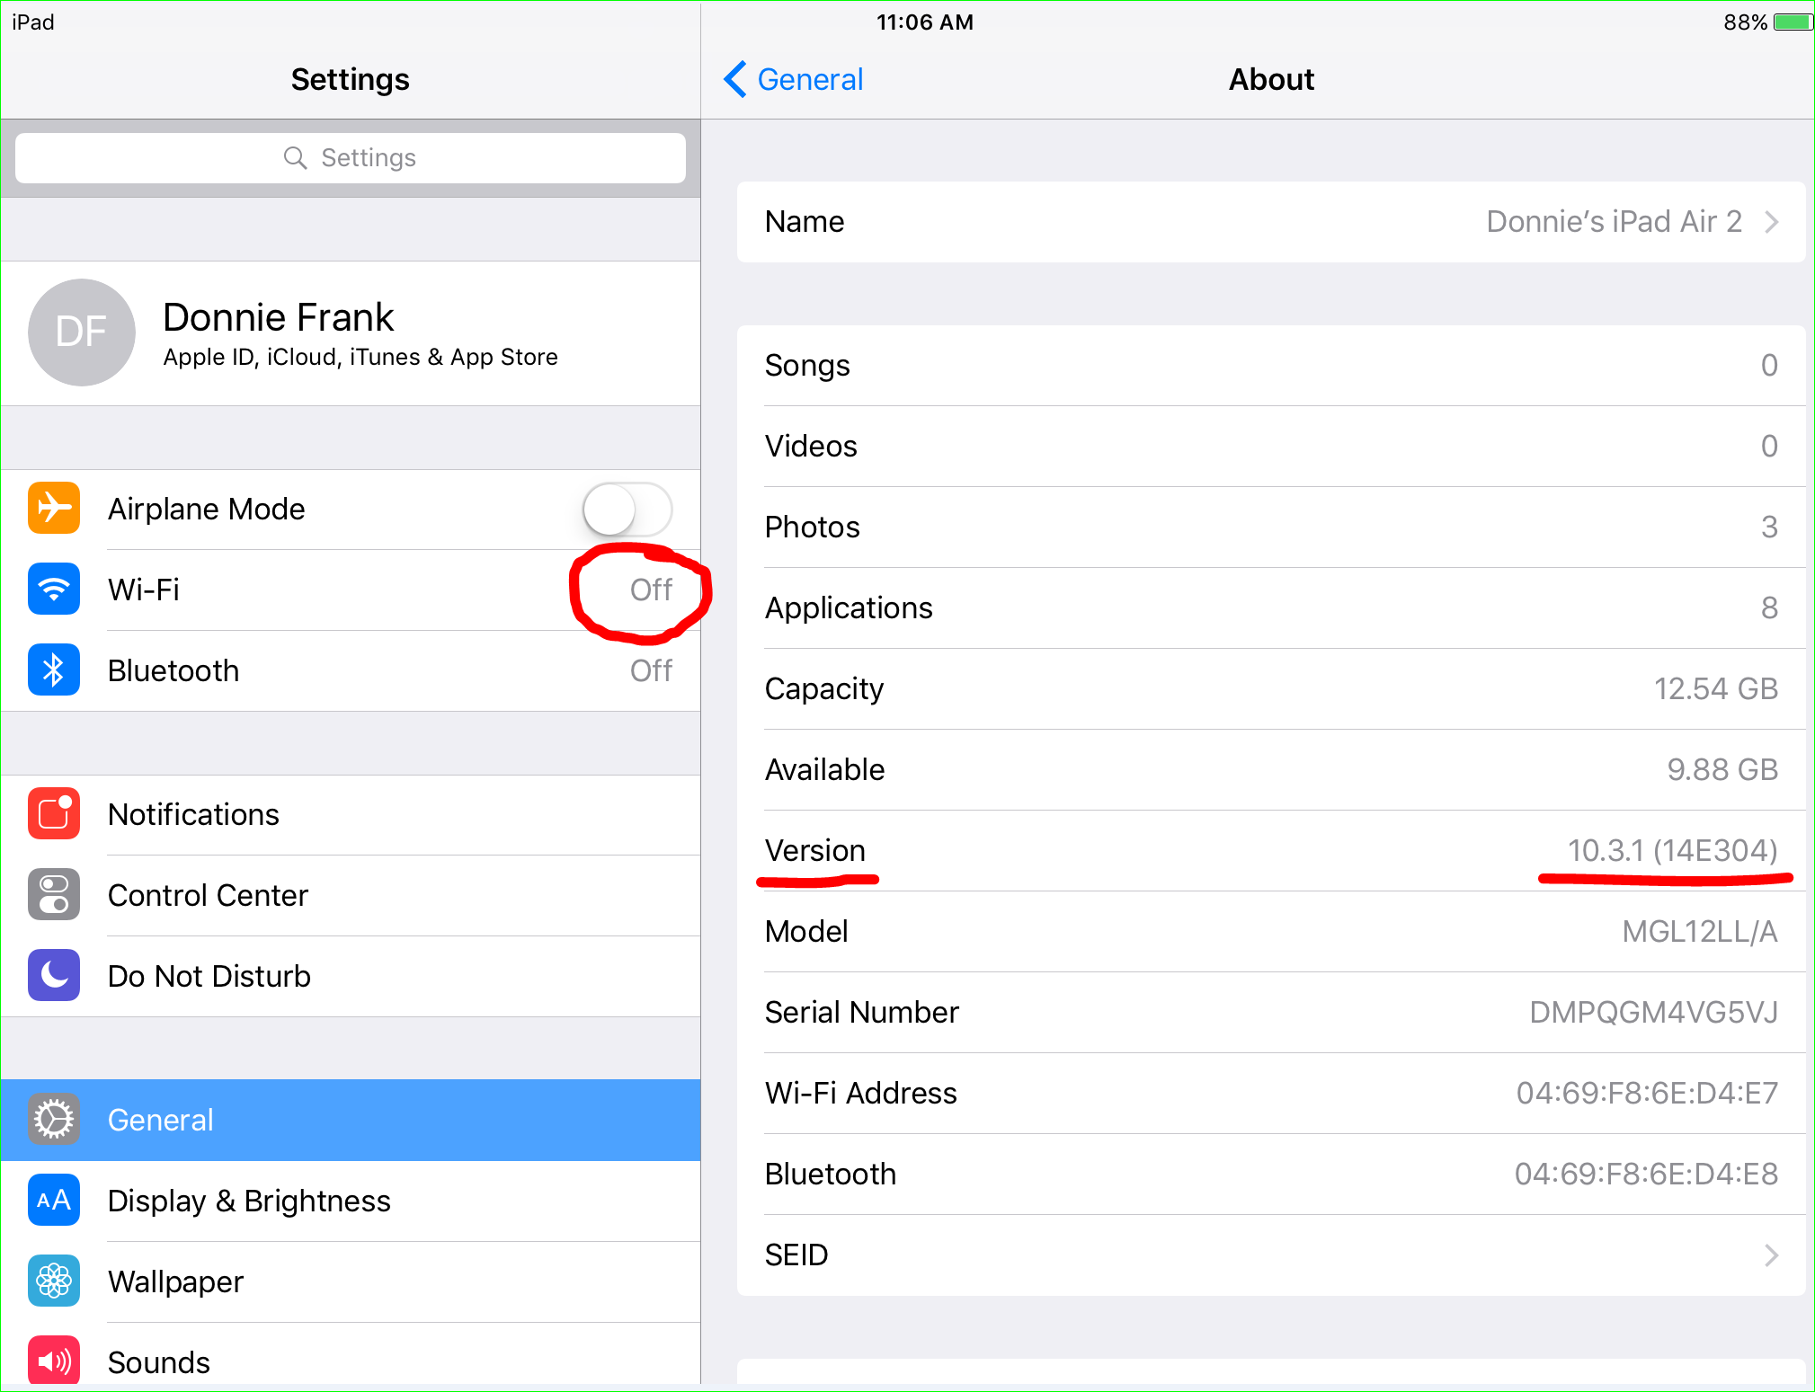Select the General sidebar item
The width and height of the screenshot is (1815, 1392).
(351, 1120)
